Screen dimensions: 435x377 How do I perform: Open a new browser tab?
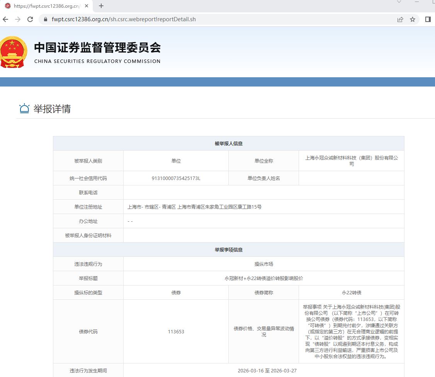[101, 6]
